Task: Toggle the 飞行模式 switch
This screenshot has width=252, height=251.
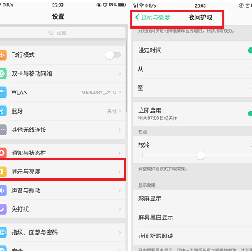Action: (113, 55)
